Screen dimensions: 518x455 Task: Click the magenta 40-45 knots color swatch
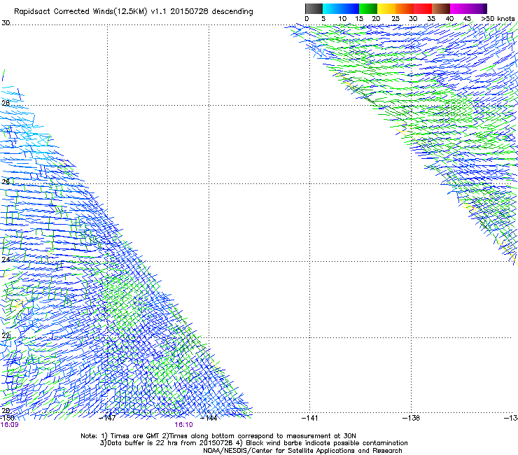click(x=459, y=8)
